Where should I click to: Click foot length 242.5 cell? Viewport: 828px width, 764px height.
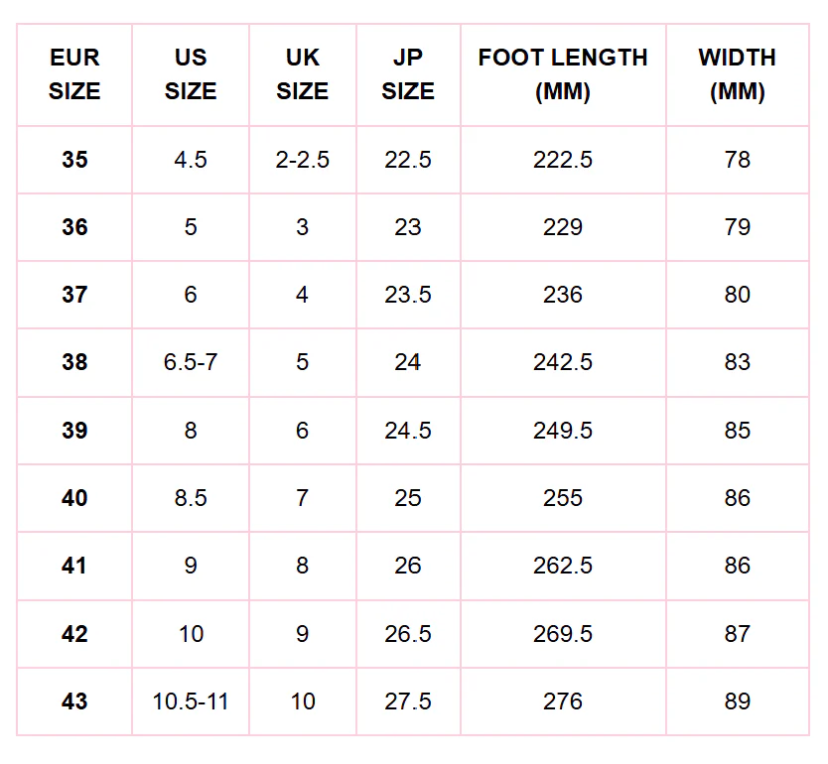click(563, 362)
